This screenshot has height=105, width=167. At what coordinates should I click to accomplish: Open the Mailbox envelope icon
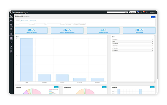(x=11, y=39)
